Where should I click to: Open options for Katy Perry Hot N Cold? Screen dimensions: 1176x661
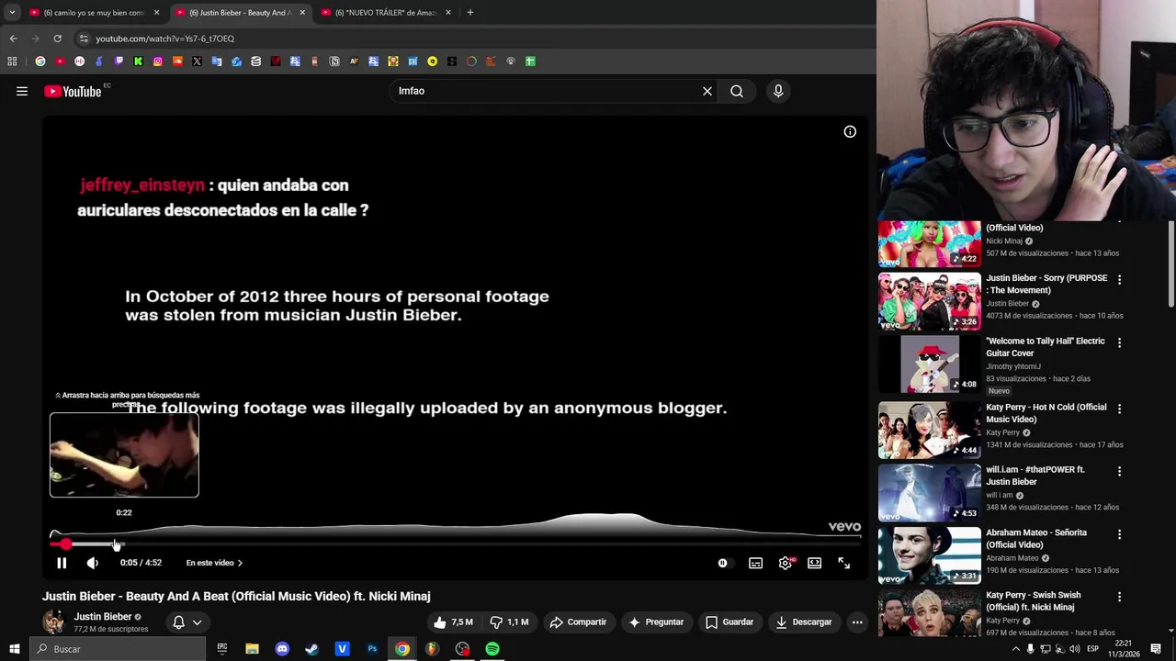click(1119, 409)
